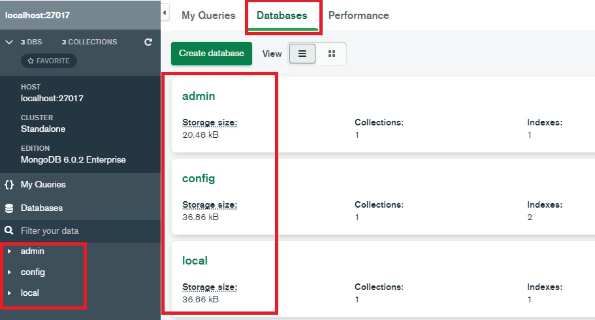This screenshot has height=320, width=595.
Task: Expand the config database tree node
Action: click(9, 272)
